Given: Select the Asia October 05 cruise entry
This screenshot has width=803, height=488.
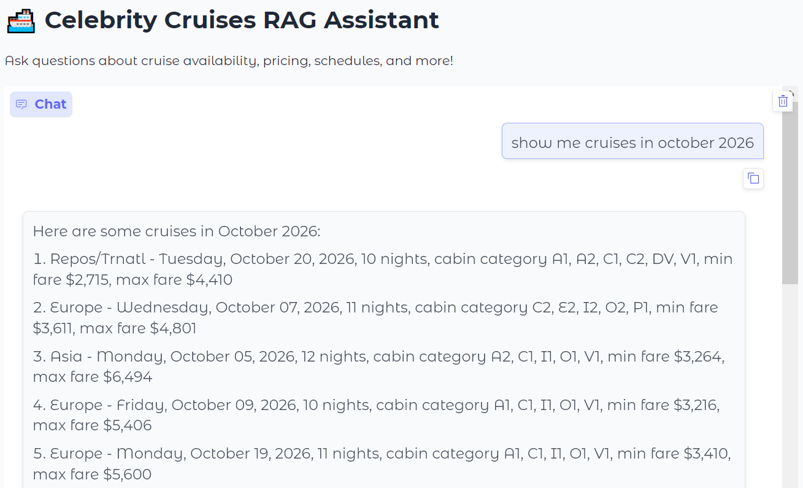Looking at the screenshot, I should coord(379,366).
